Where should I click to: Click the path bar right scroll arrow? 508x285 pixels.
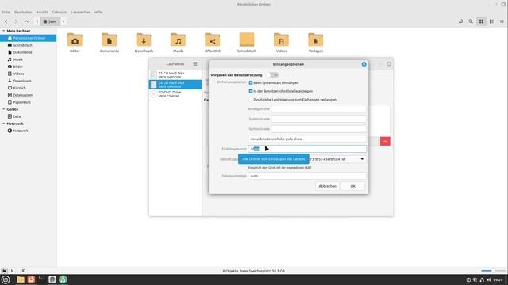tap(63, 21)
